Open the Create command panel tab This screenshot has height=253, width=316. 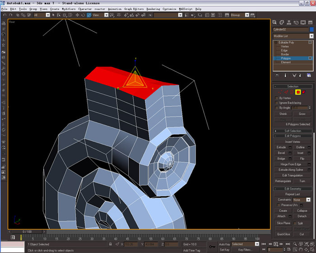tap(274, 23)
